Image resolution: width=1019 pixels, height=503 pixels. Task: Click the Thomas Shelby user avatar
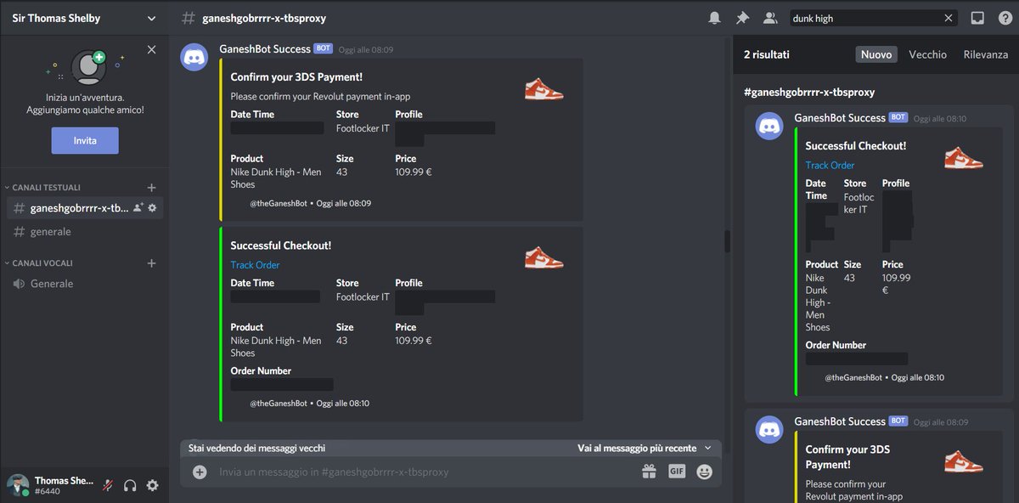[18, 485]
